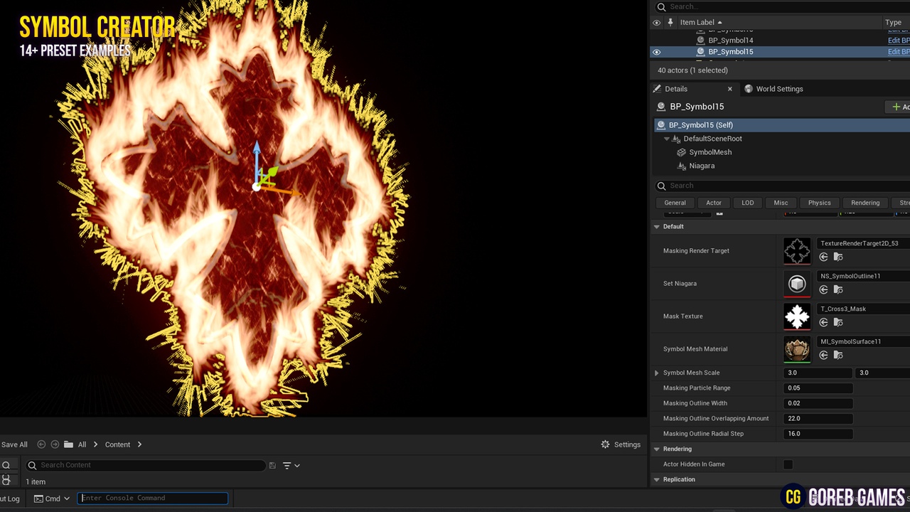Collapse the Replication category
The width and height of the screenshot is (910, 512).
[x=657, y=479]
